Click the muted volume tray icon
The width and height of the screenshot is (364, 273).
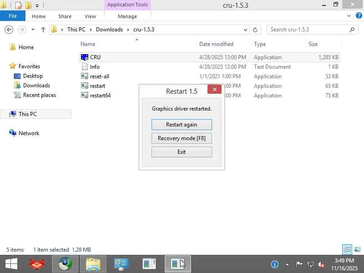pos(321,264)
